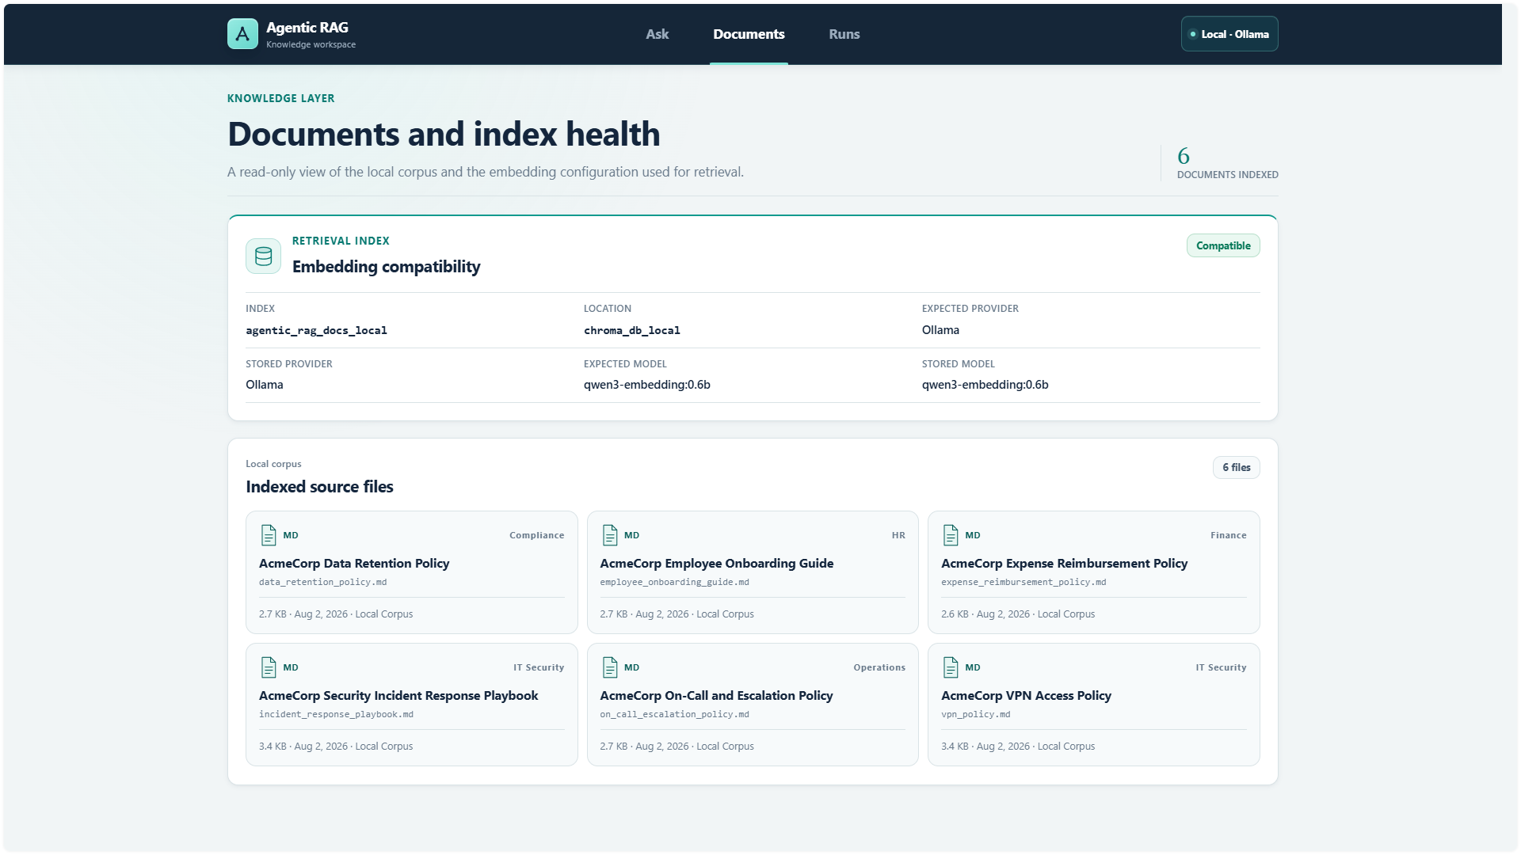Open the AcmeCorp Expense Reimbursement Policy card

tap(1094, 572)
